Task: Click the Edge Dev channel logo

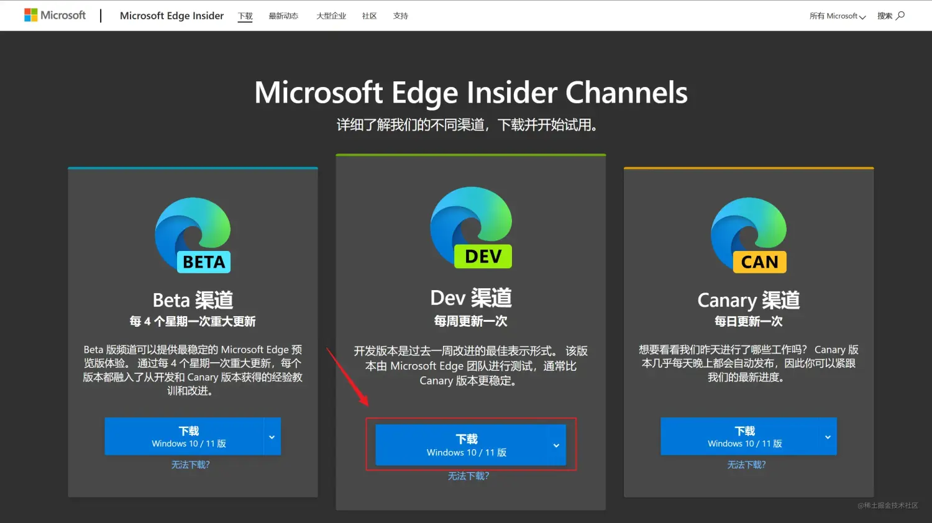Action: tap(471, 227)
